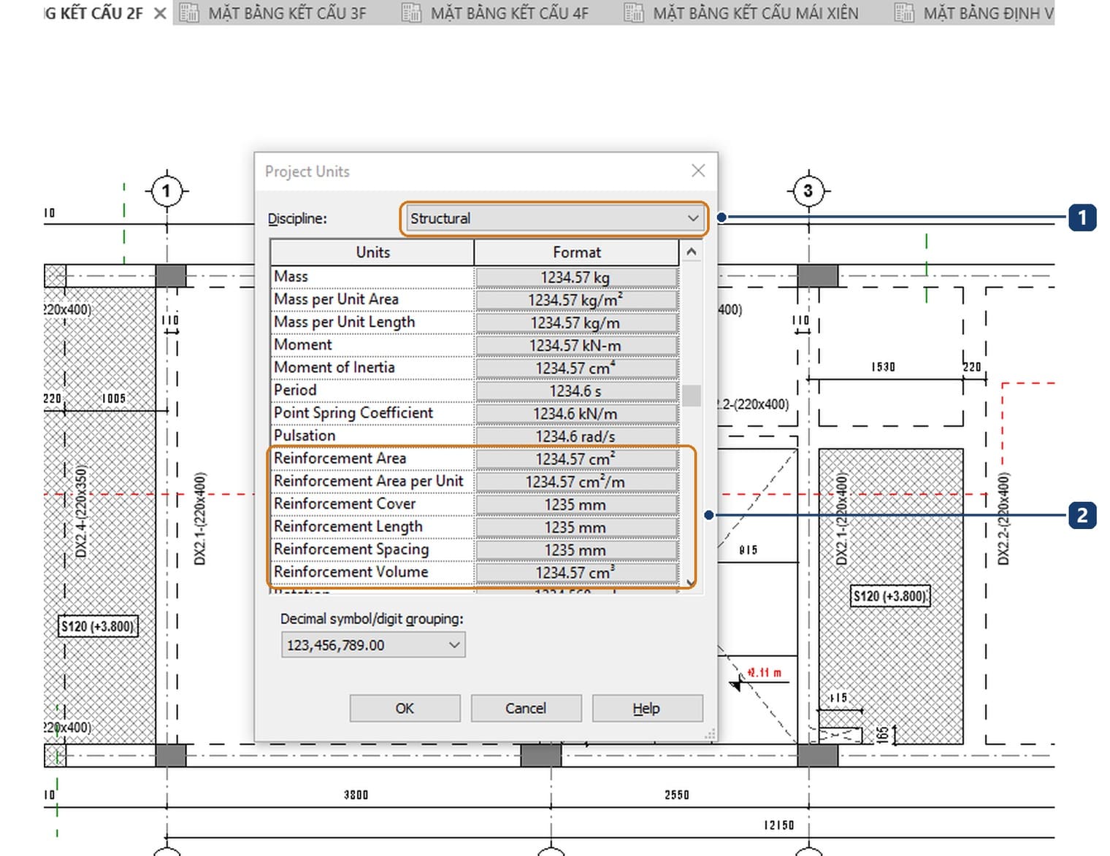Select the Reinforcement Spacing row label
Viewport: 1110px width, 856px height.
point(351,549)
